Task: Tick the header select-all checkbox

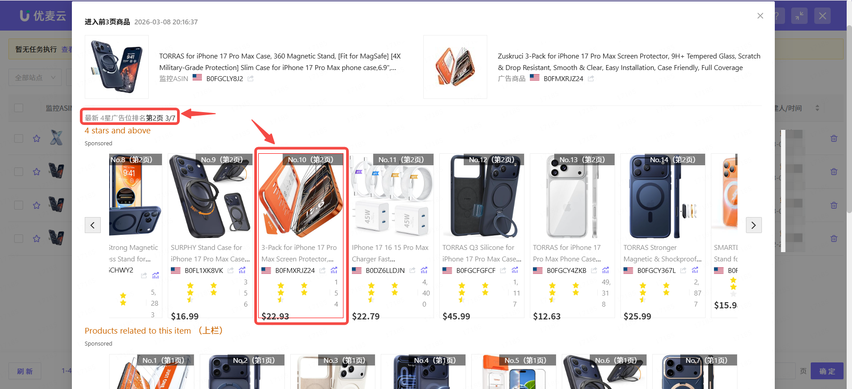Action: click(19, 108)
